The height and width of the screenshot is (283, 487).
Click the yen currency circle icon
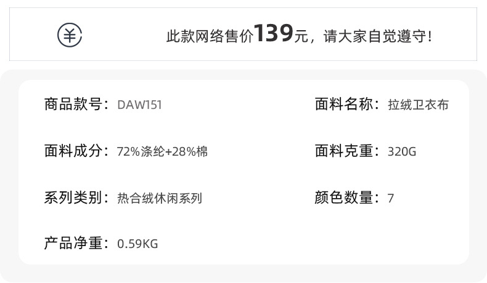pyautogui.click(x=70, y=35)
